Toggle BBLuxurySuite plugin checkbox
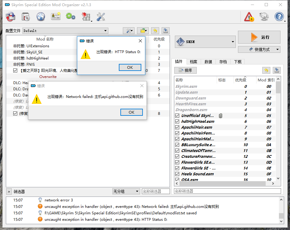Viewport: 290px width, 230px height. (x=177, y=145)
